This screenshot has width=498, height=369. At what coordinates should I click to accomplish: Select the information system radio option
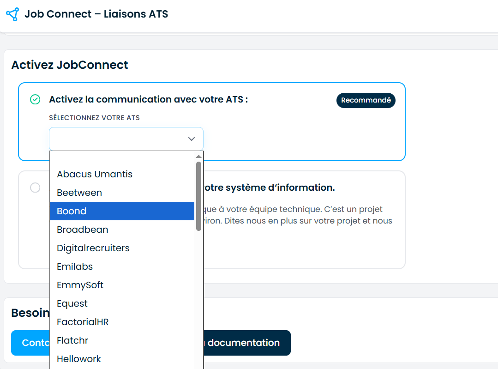[x=35, y=188]
